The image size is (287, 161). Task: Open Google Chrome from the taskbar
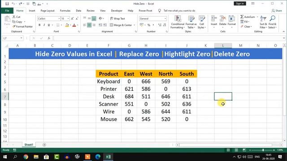[x=26, y=157]
